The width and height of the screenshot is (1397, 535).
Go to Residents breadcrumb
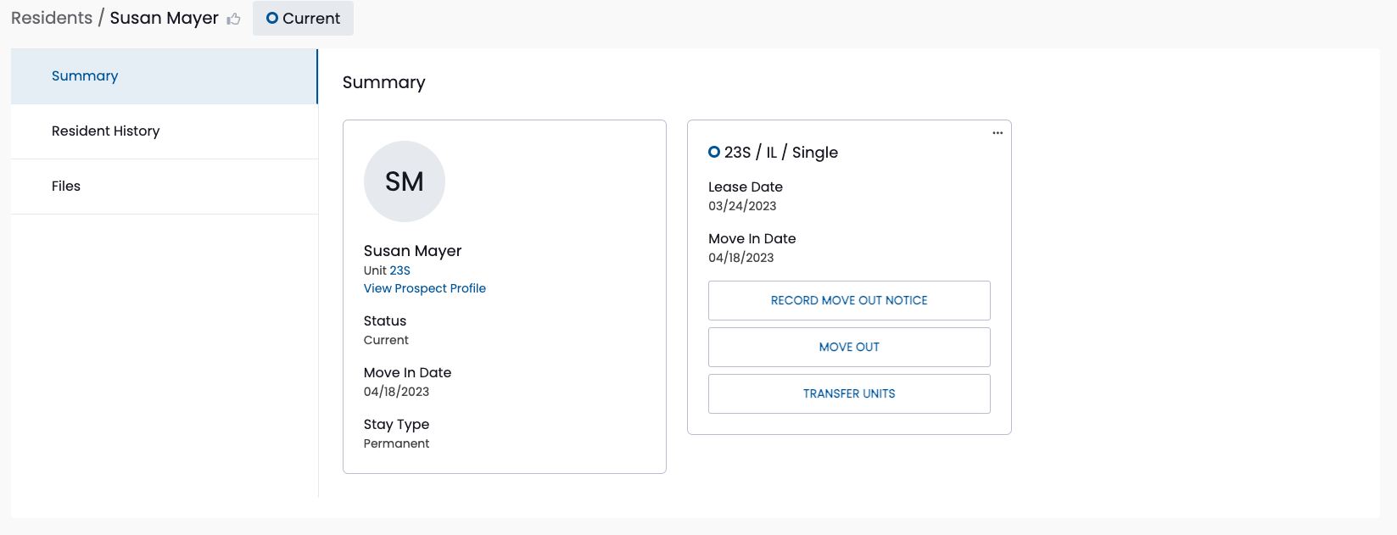click(x=52, y=18)
